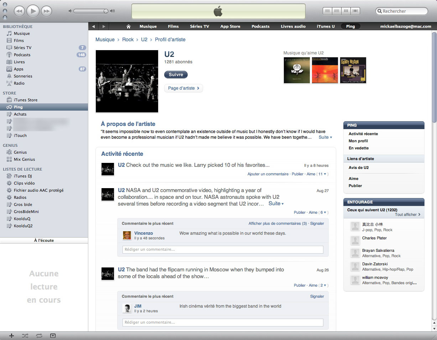
Task: Click the Suivre follow button
Action: (176, 75)
